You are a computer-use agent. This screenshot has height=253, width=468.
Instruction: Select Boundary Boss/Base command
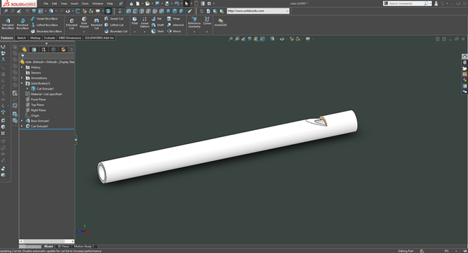point(47,31)
